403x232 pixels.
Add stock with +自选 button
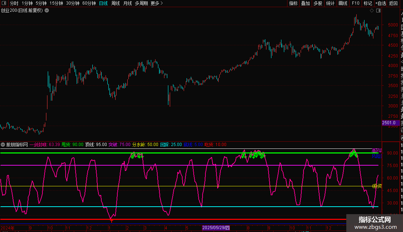381,3
